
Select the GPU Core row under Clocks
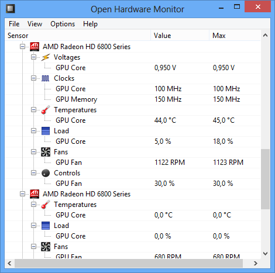click(133, 89)
